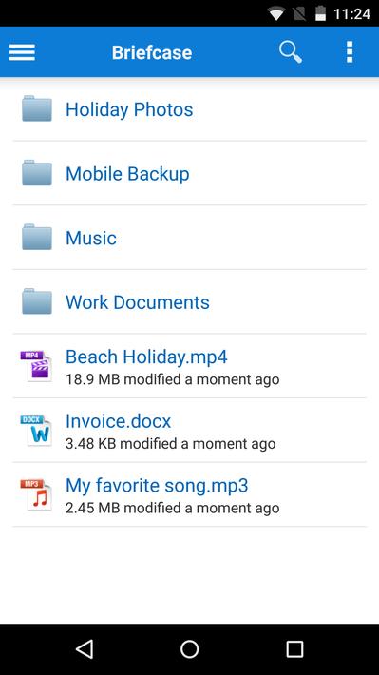Image resolution: width=379 pixels, height=675 pixels.
Task: Open Invoice.docx file
Action: 189,430
